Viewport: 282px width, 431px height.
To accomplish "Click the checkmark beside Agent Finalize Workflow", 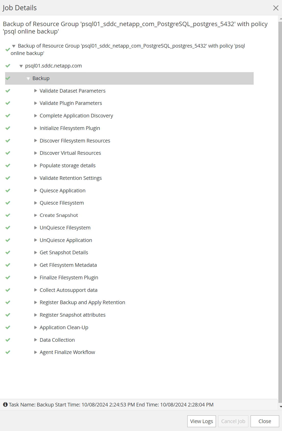I will point(8,352).
